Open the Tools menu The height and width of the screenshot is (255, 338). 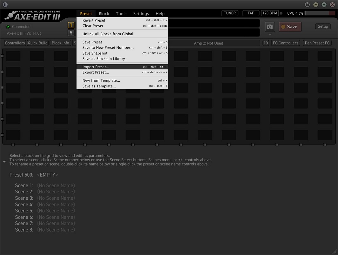121,14
